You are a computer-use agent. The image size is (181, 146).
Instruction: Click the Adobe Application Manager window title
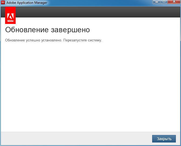click(x=27, y=2)
